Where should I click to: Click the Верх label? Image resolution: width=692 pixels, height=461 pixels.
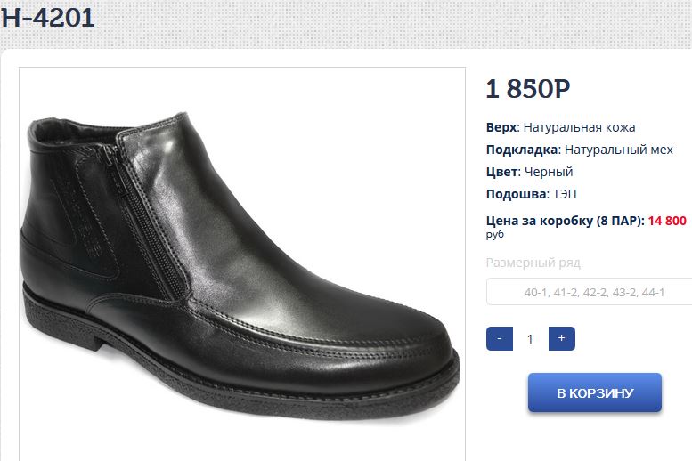point(501,127)
